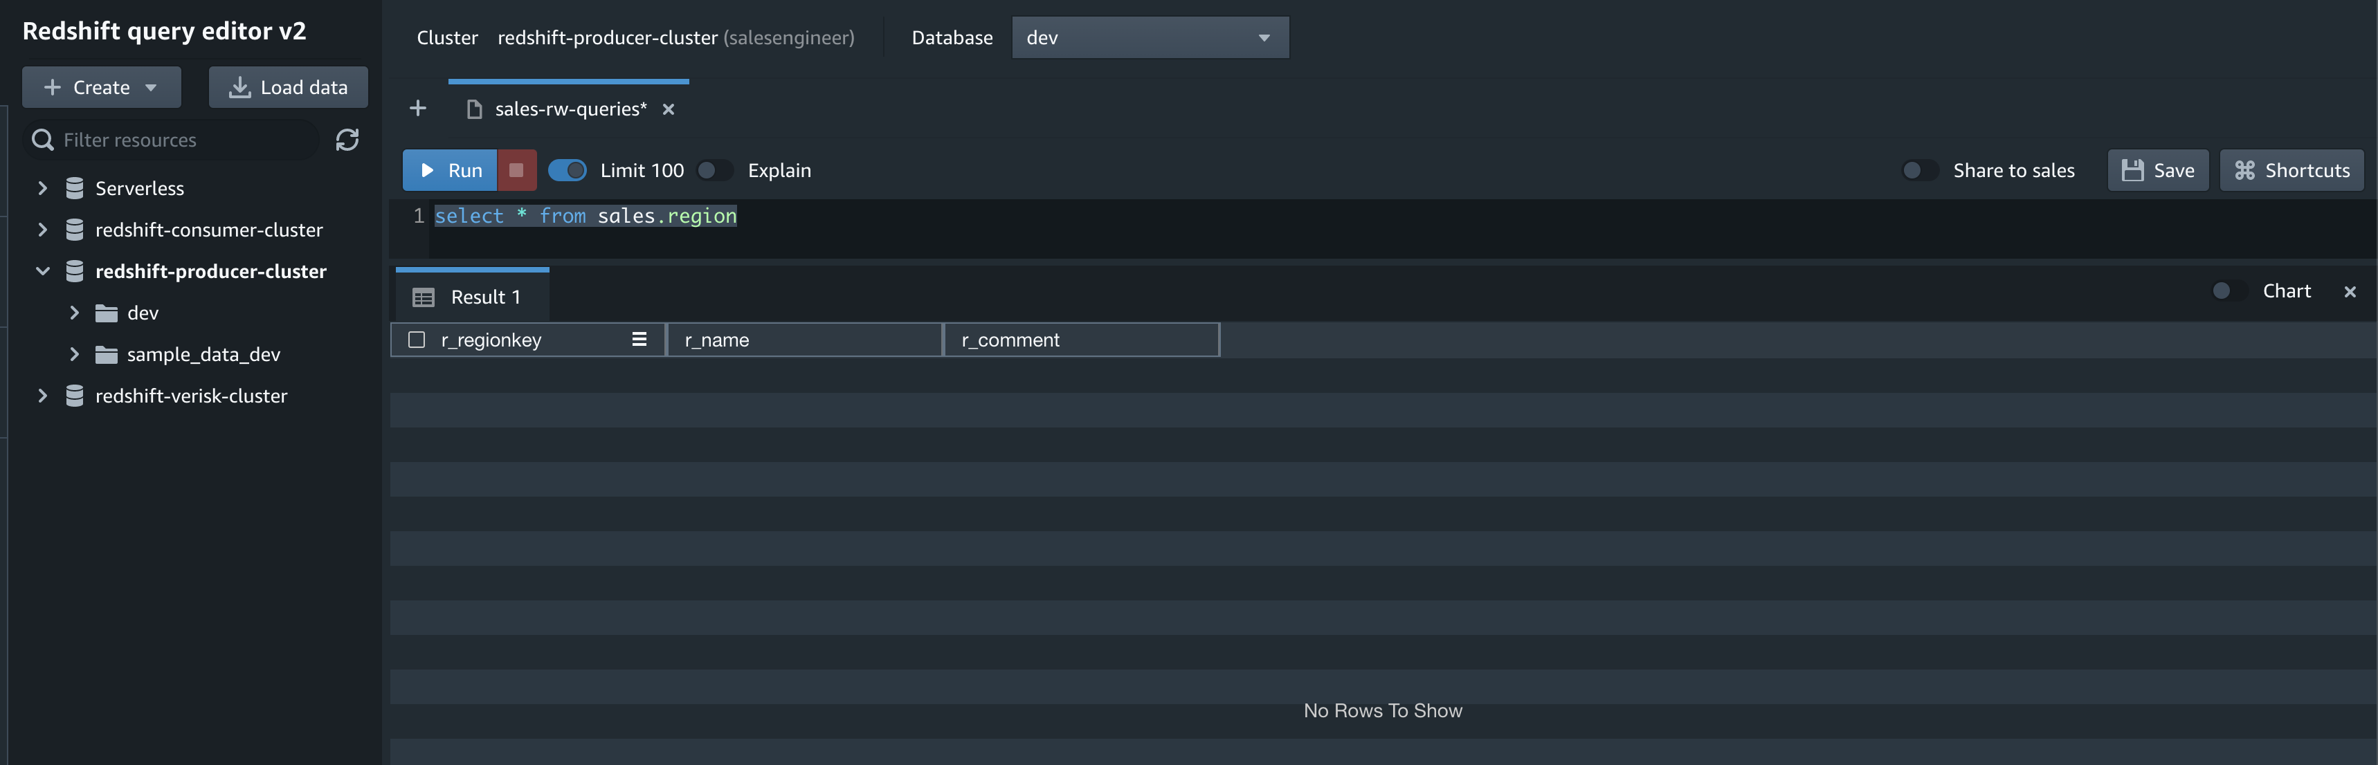Click the Load data button
The width and height of the screenshot is (2378, 765).
pos(288,88)
